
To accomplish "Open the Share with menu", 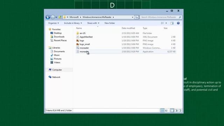I will (93, 23).
